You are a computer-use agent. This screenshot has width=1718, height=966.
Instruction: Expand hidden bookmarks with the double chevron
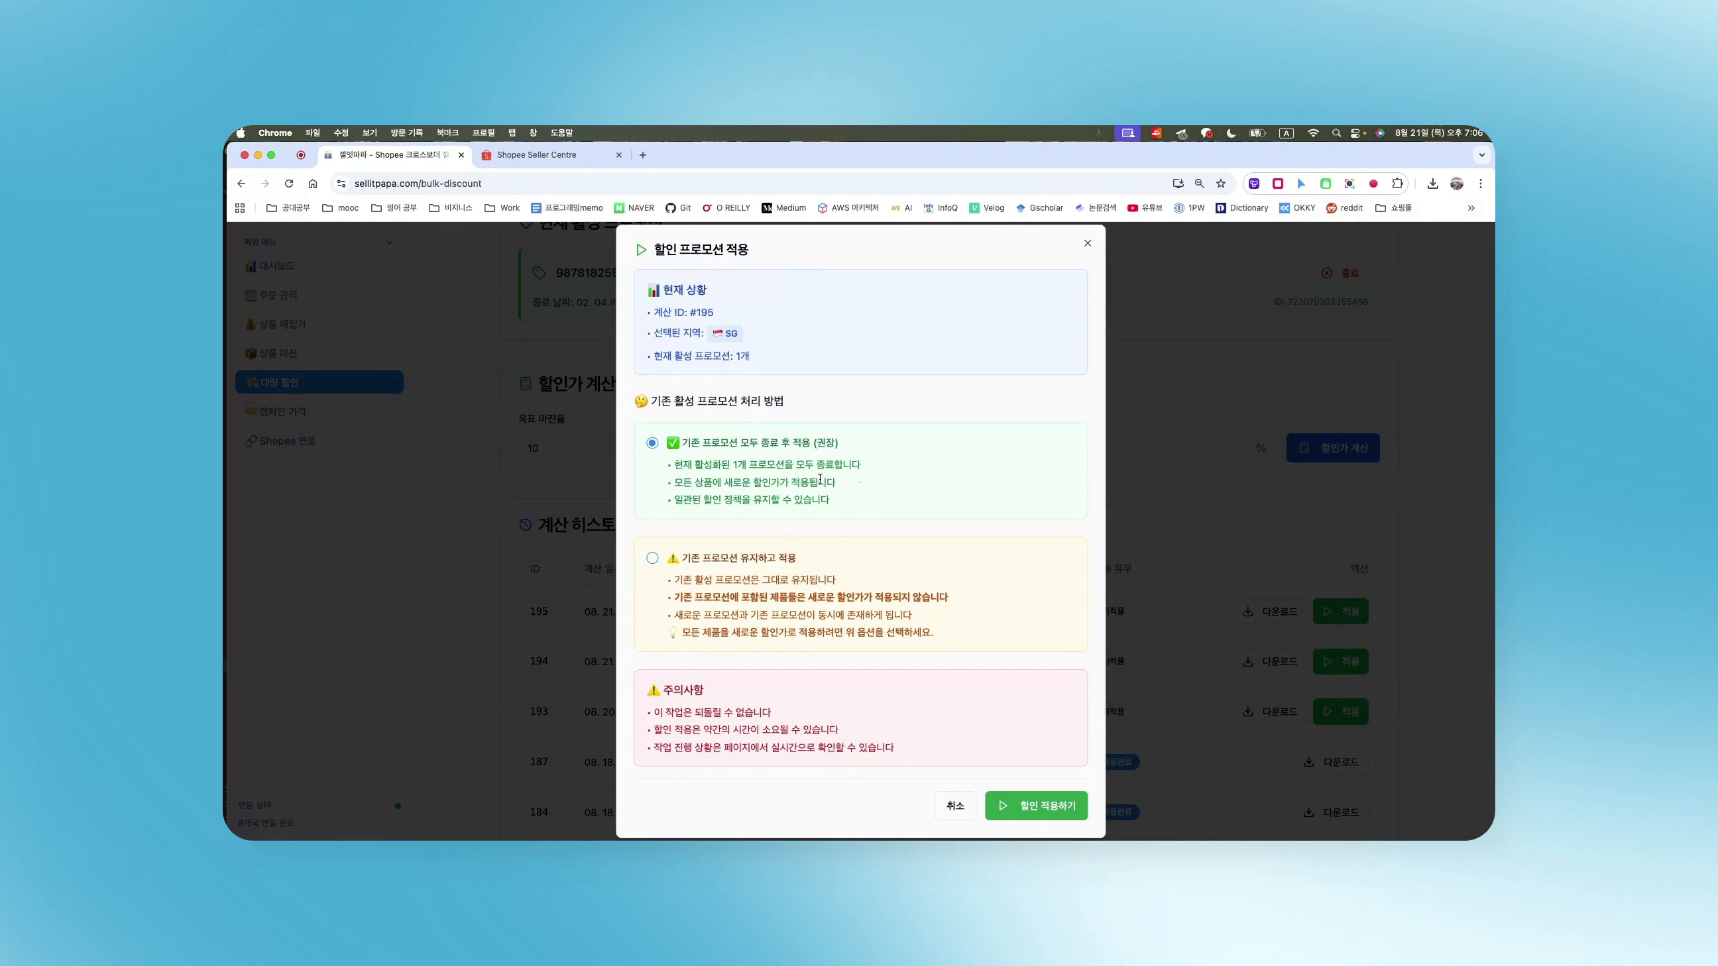(1470, 207)
